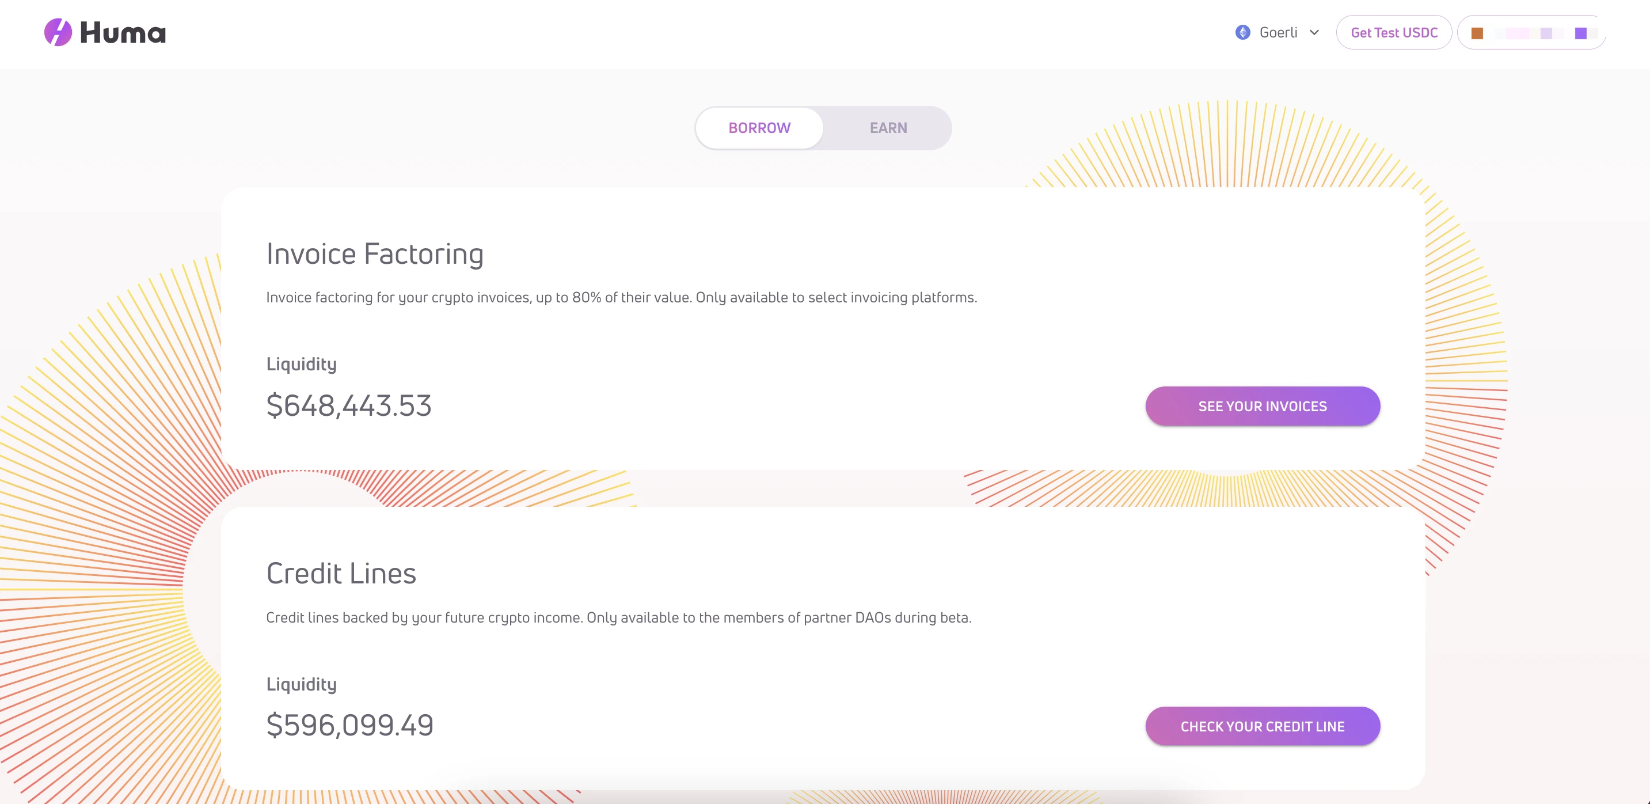Click CHECK YOUR CREDIT LINE button
This screenshot has height=804, width=1650.
pos(1262,726)
